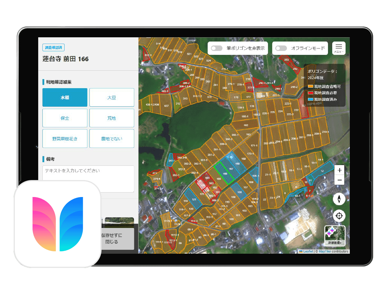Image resolution: width=388 pixels, height=291 pixels.
Task: Switch satellite imagery layer thumbnail
Action: tap(335, 236)
